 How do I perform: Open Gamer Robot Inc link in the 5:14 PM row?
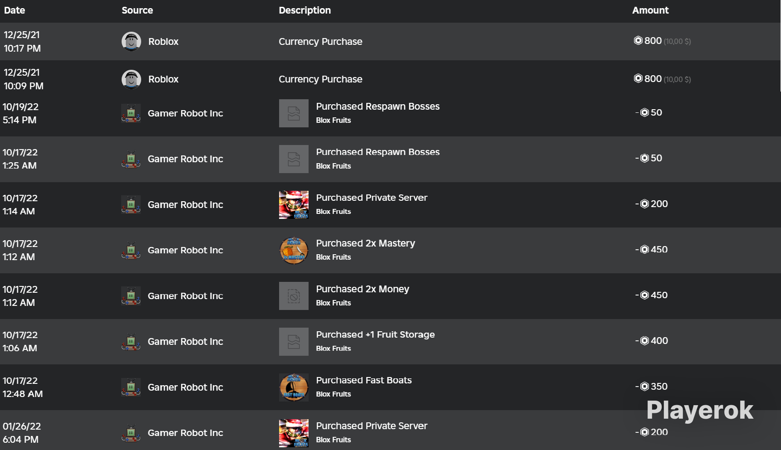(x=186, y=113)
